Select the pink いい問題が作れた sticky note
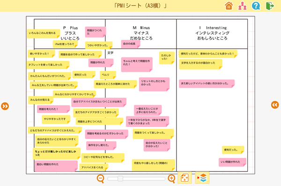281x186 pixels. pyautogui.click(x=232, y=162)
